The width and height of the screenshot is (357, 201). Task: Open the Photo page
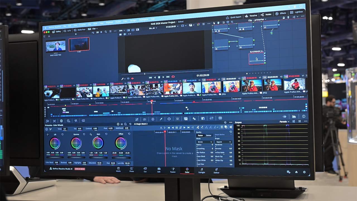coord(131,170)
